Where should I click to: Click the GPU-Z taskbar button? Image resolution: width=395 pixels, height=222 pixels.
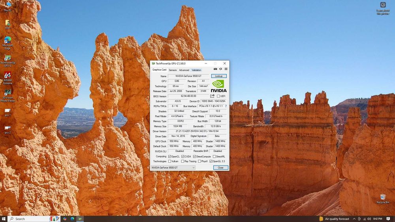(80, 219)
